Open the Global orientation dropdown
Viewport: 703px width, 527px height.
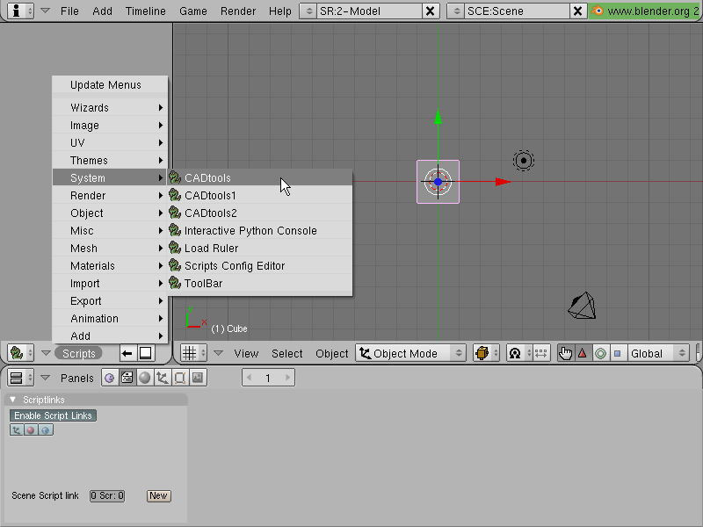point(657,353)
